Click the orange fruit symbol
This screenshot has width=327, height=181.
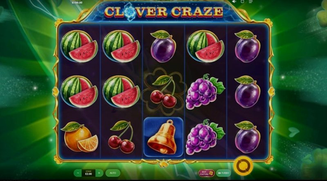(x=79, y=137)
